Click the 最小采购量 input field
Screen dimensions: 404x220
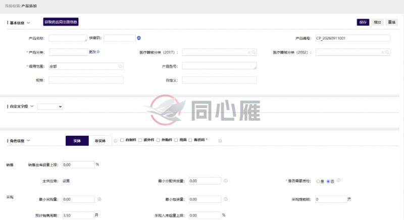point(79,199)
